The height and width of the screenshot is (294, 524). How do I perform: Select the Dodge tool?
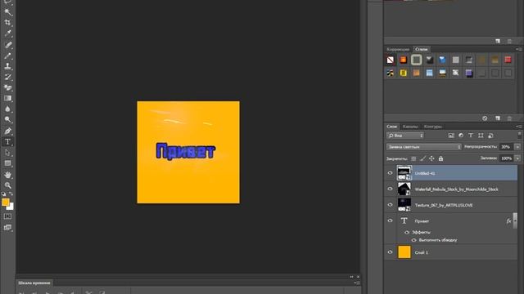[x=7, y=120]
